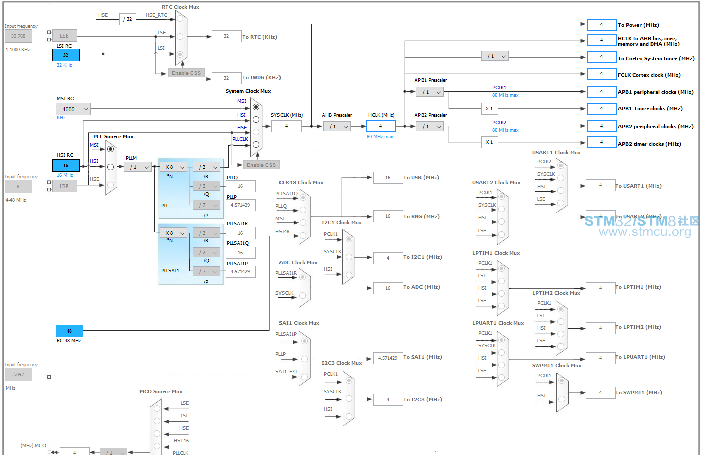
Task: Click Enable CSS under the System Clock Mux
Action: 261,165
